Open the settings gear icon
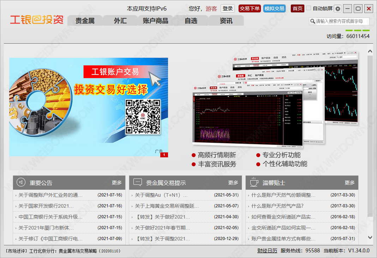The width and height of the screenshot is (377, 258). [337, 9]
